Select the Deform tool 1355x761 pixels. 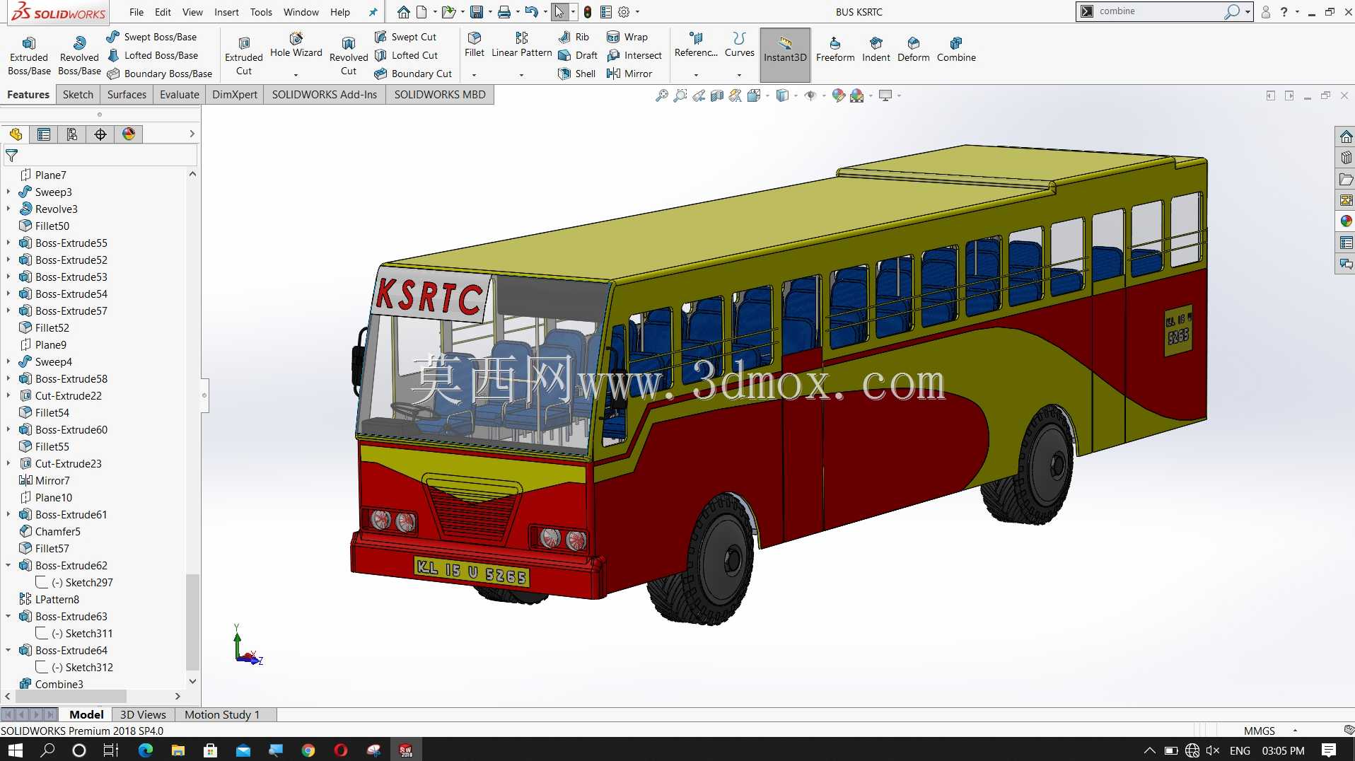coord(914,50)
